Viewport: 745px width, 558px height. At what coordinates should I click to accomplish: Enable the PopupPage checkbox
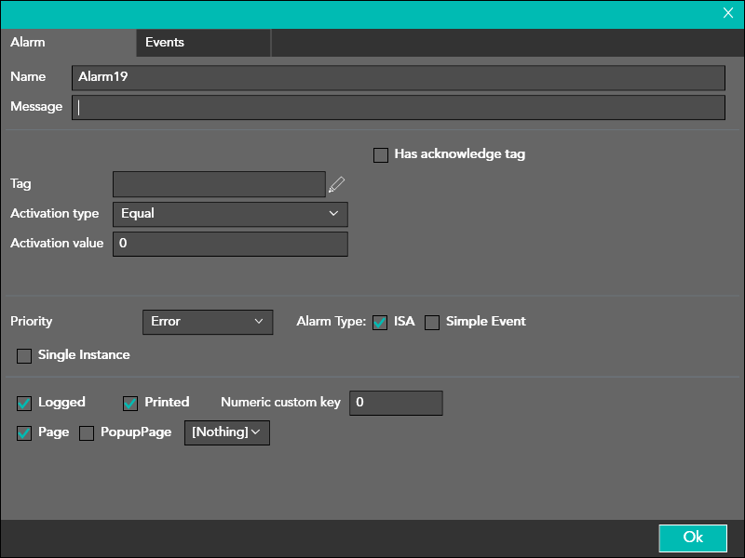pyautogui.click(x=87, y=433)
